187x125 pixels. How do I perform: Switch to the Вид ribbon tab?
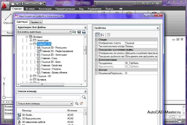[81, 9]
